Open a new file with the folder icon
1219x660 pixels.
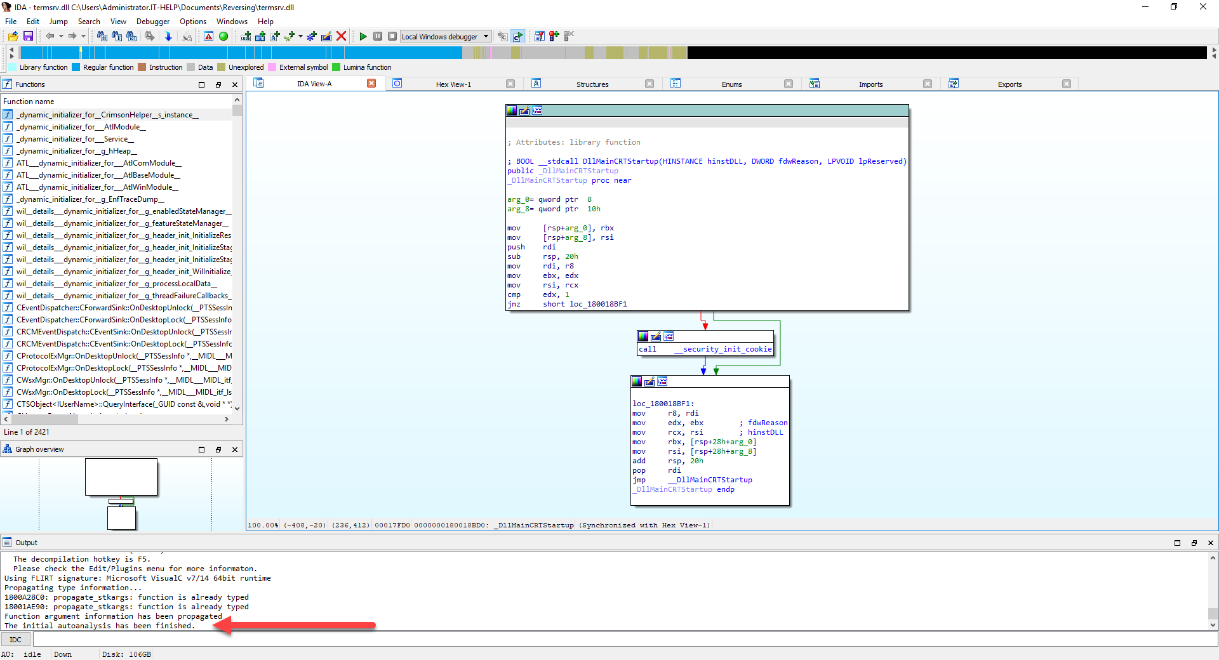(13, 36)
